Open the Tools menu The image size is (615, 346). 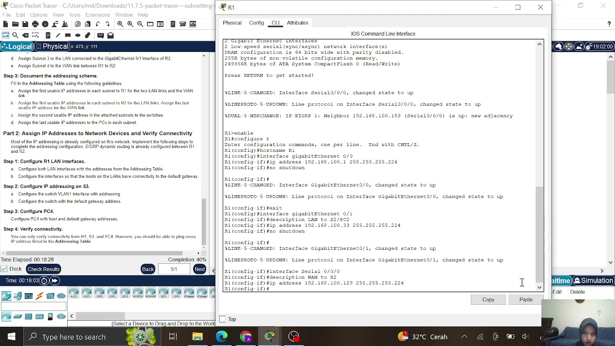(x=74, y=15)
